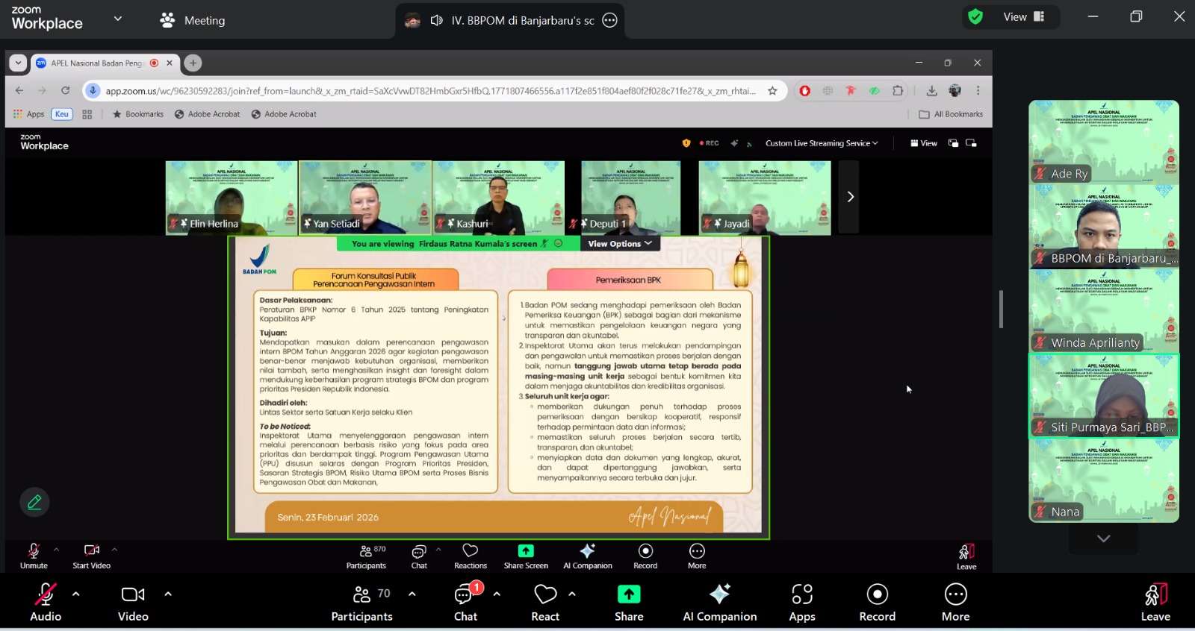Start recording with the Record button

(877, 603)
